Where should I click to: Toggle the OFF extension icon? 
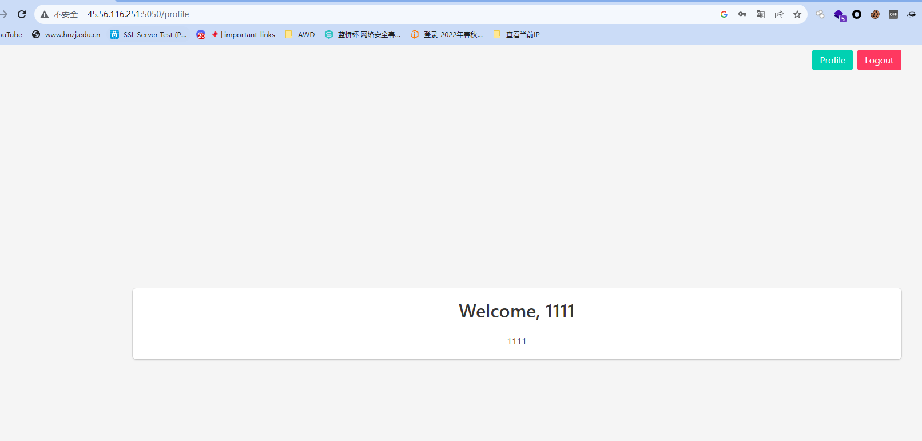pos(893,14)
